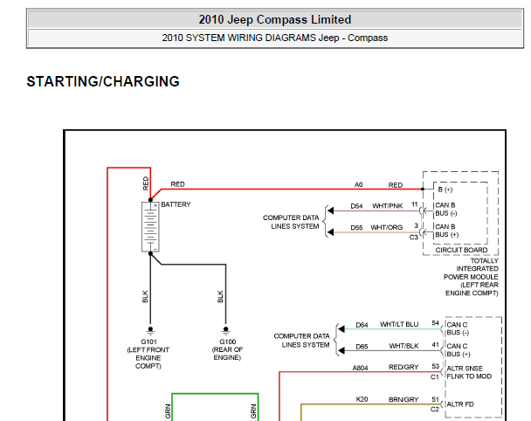Image resolution: width=531 pixels, height=421 pixels.
Task: Select the CIRCUIT BOARD label
Action: point(459,249)
